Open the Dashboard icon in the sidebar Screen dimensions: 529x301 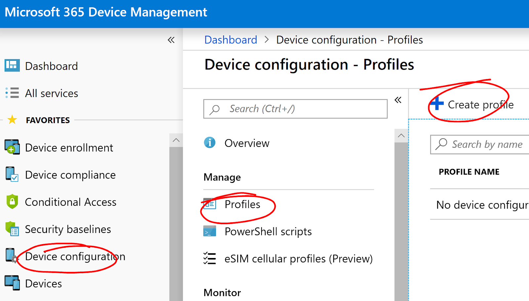[12, 65]
